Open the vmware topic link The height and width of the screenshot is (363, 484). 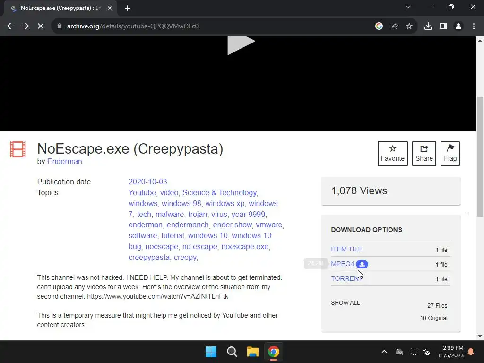tap(269, 225)
